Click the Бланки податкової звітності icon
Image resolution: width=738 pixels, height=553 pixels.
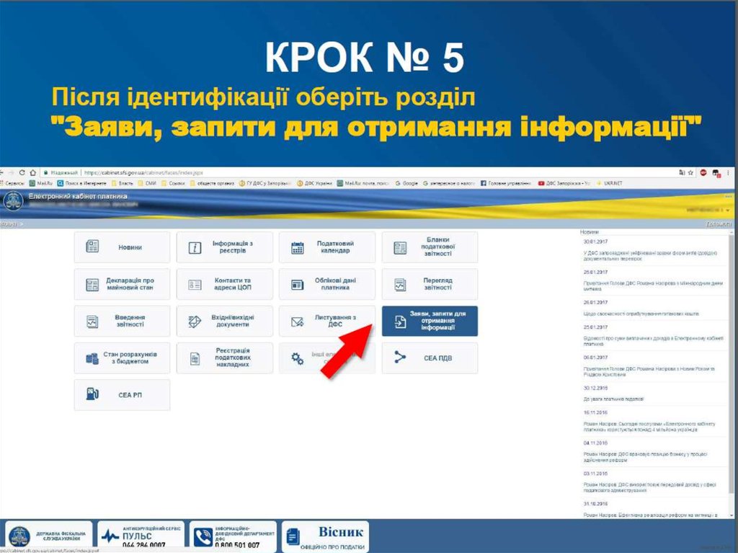pos(400,248)
